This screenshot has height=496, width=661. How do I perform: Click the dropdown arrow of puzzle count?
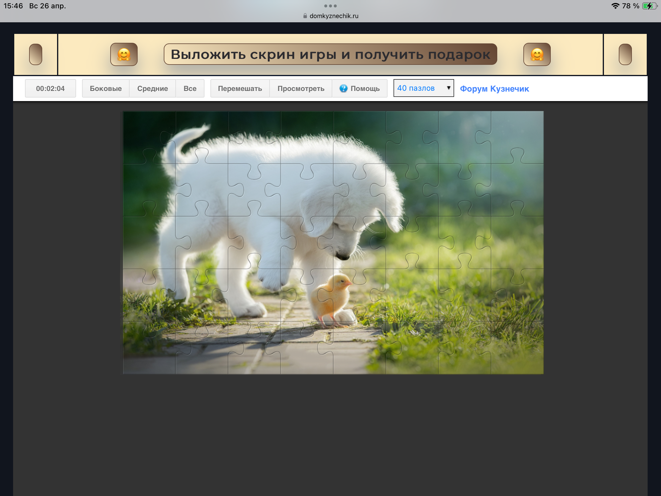(448, 88)
